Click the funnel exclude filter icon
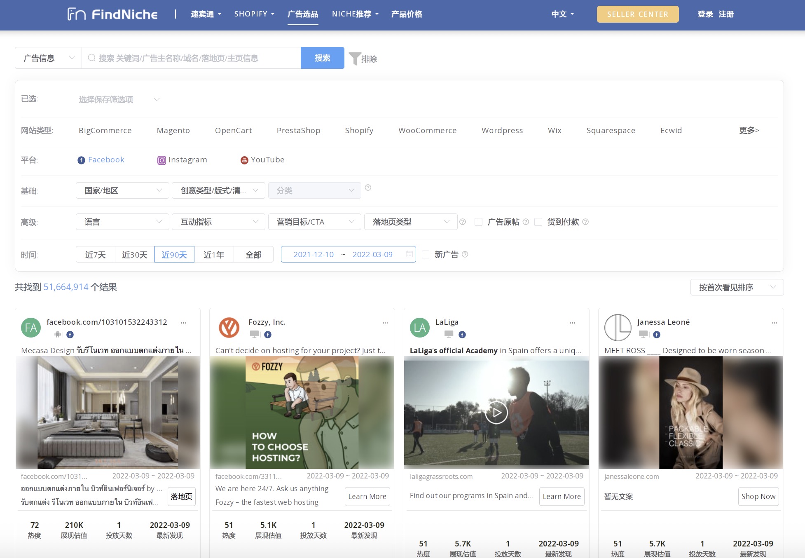The width and height of the screenshot is (805, 558). coord(354,59)
